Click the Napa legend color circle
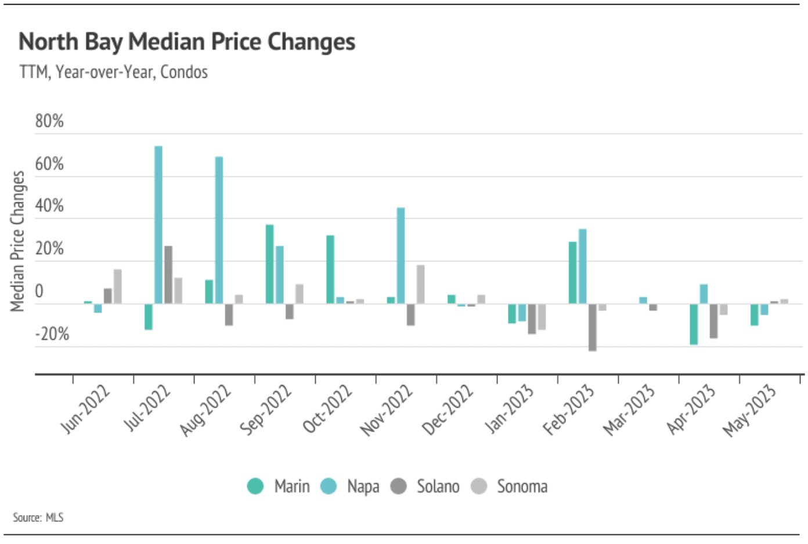 point(329,486)
